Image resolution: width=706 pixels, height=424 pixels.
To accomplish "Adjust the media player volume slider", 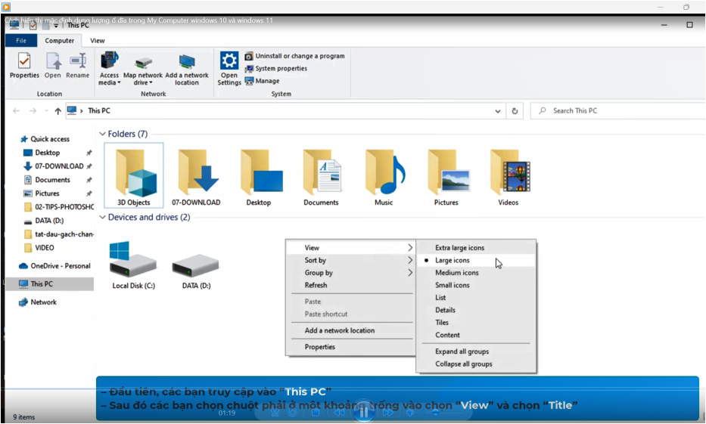I will (436, 413).
